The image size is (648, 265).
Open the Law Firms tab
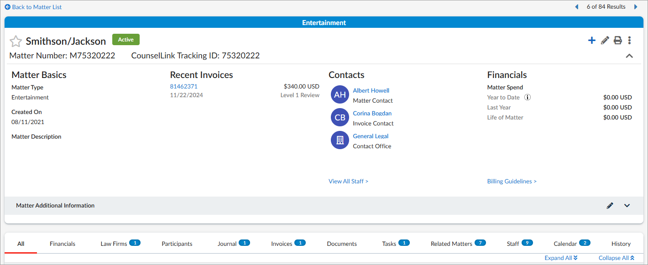114,244
